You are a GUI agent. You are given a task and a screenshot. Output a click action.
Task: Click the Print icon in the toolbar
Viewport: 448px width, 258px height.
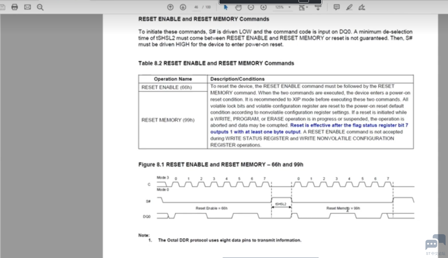pyautogui.click(x=15, y=7)
